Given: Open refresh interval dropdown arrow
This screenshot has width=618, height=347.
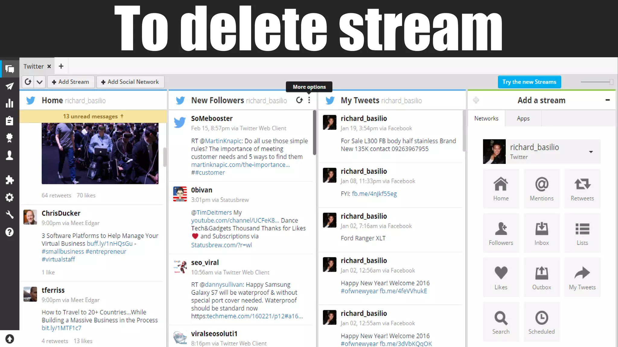Looking at the screenshot, I should (x=40, y=82).
